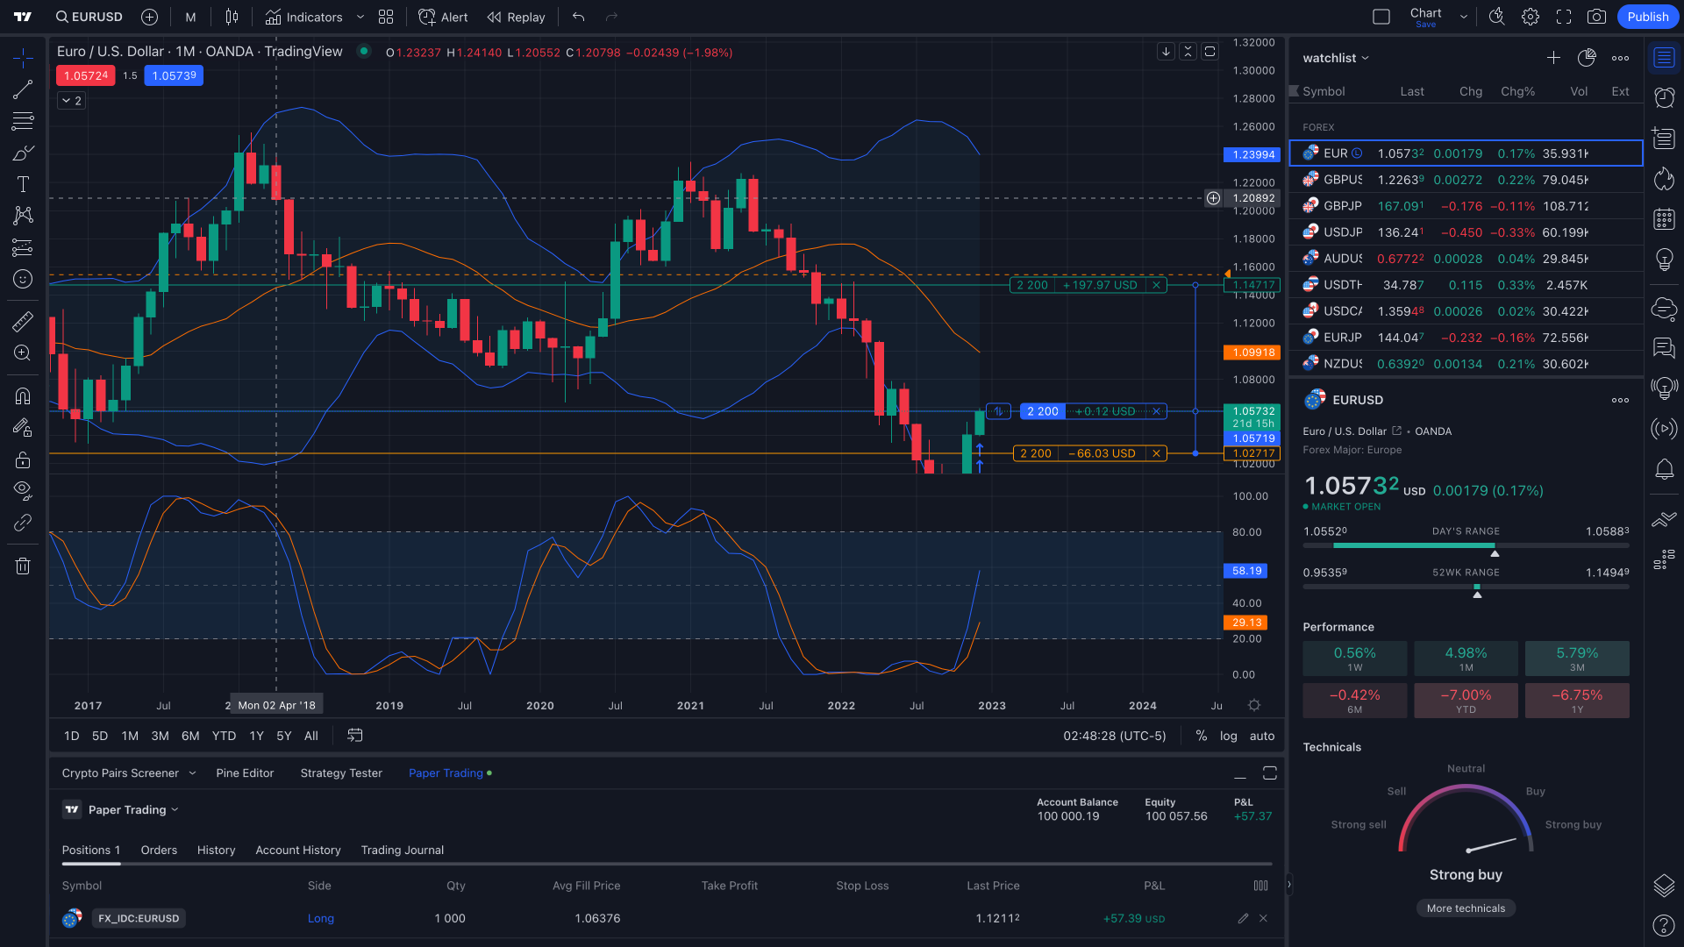Click the 52WK range slider marker
The height and width of the screenshot is (947, 1684).
(1477, 593)
